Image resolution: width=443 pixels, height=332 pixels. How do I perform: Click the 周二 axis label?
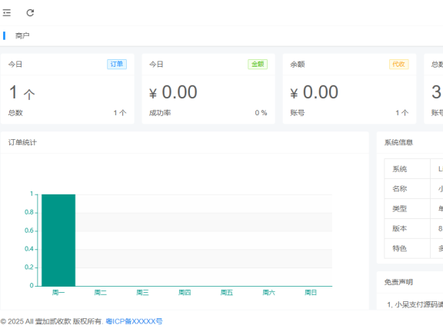coord(101,293)
